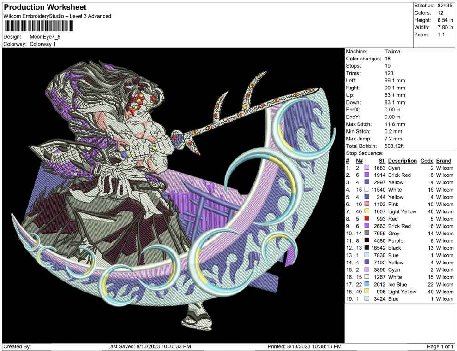Click the grey swatch in stop row 10

367,233
